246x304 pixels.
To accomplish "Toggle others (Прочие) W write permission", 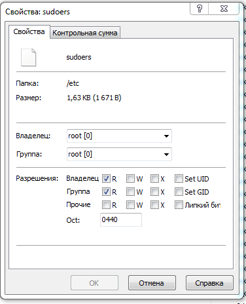I will click(130, 205).
